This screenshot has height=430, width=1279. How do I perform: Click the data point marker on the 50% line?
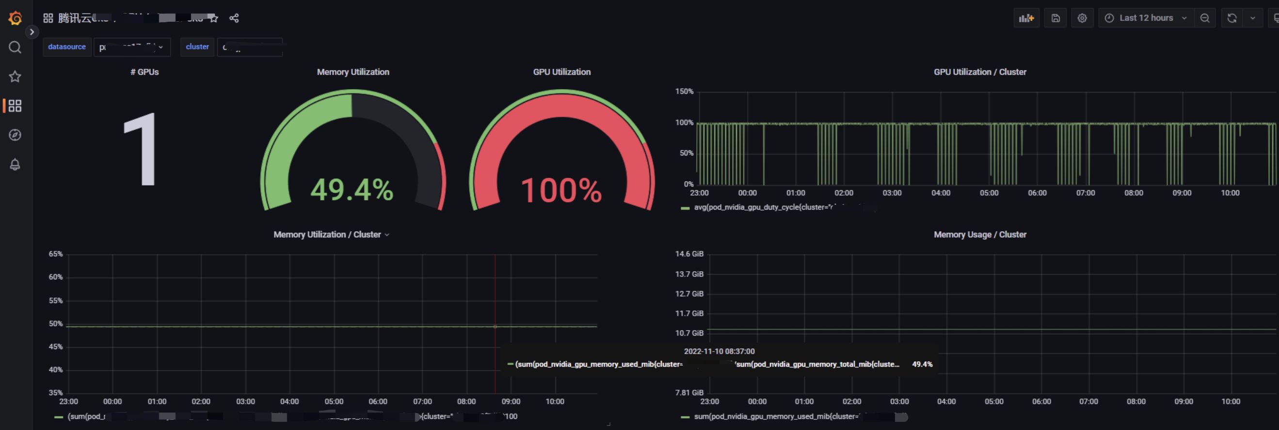click(x=495, y=327)
